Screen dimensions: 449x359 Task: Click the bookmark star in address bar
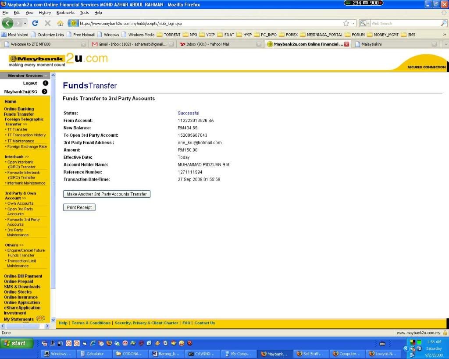click(x=346, y=23)
